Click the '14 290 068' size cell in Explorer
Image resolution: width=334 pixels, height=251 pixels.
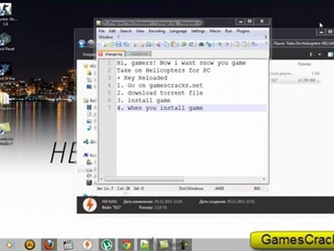308,80
